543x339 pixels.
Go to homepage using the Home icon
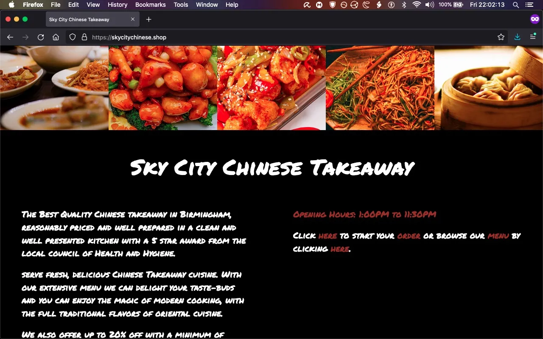(x=56, y=37)
